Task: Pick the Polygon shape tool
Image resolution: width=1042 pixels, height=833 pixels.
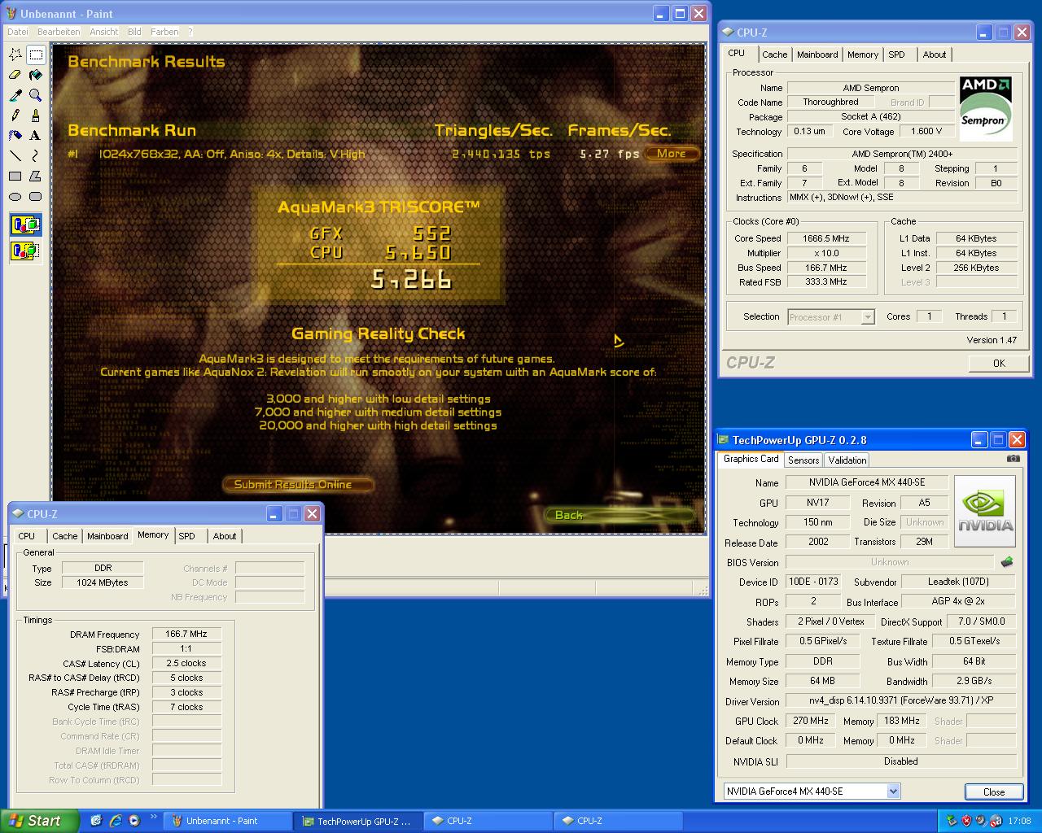Action: (x=36, y=177)
